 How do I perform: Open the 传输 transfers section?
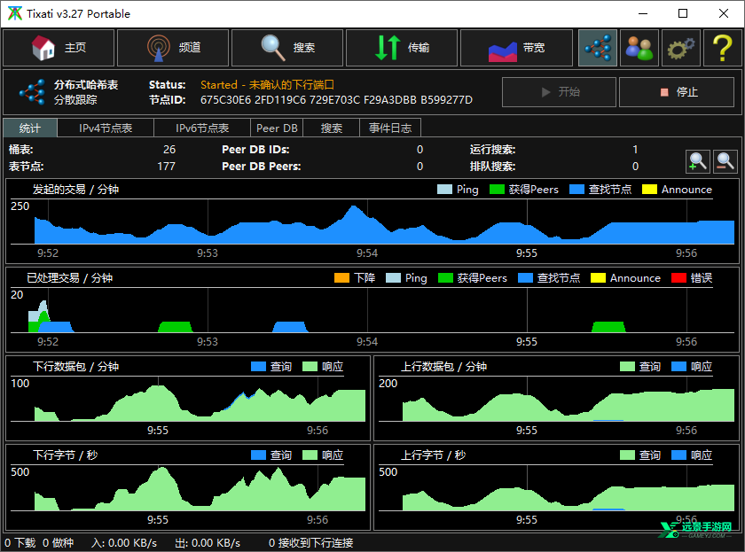(x=402, y=48)
